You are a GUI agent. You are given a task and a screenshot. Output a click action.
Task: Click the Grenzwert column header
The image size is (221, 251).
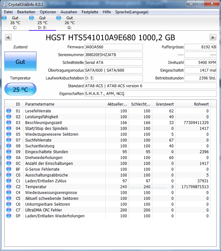pyautogui.click(x=164, y=104)
